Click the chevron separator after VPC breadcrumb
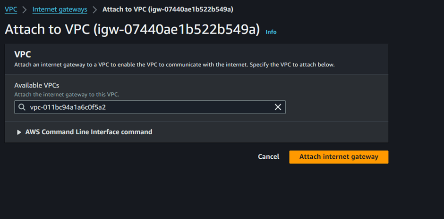 point(25,9)
